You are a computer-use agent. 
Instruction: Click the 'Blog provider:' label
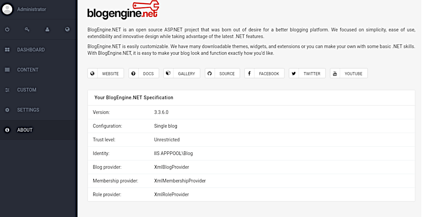pyautogui.click(x=107, y=167)
